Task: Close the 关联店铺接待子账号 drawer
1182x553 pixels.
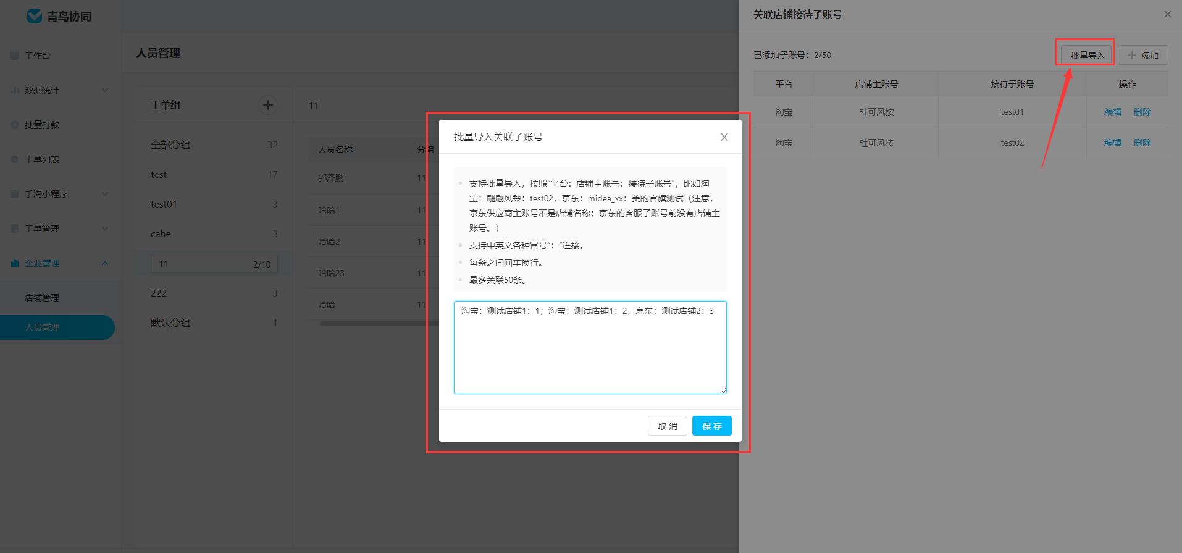Action: [x=1168, y=14]
